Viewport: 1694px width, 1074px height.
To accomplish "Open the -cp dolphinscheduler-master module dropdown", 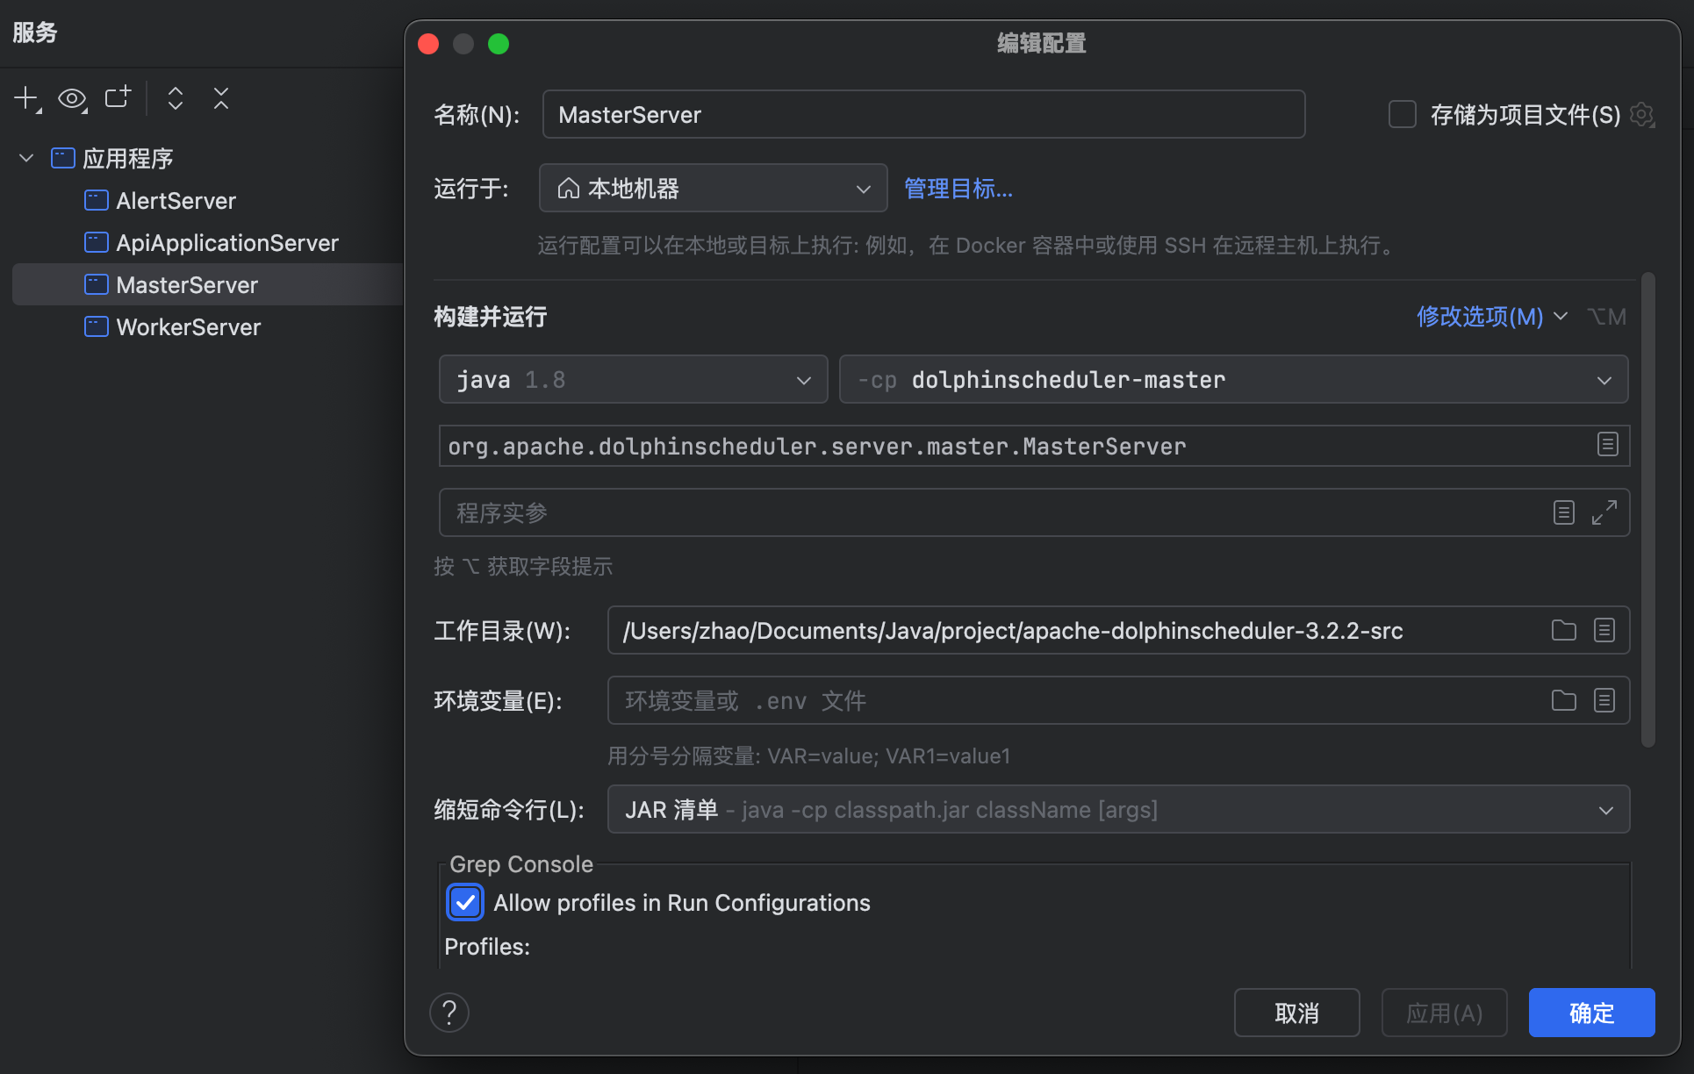I will [1233, 379].
